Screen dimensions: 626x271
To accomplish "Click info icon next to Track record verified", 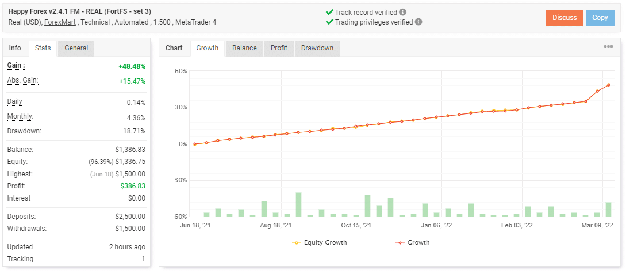I will click(403, 13).
